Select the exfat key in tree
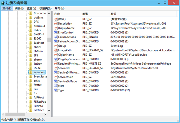The height and width of the screenshot is (123, 180). 37,81
